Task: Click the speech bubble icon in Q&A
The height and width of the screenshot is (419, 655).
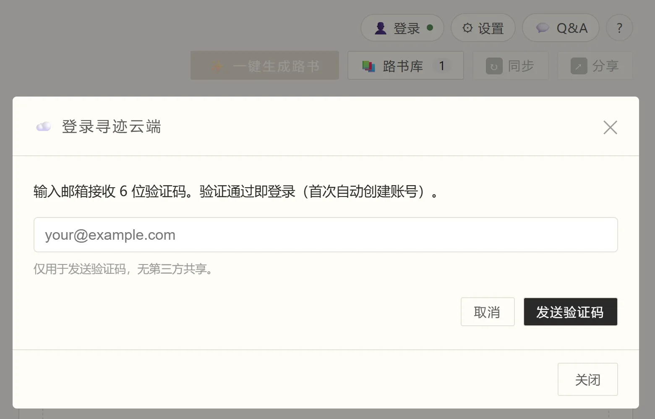Action: click(x=543, y=28)
